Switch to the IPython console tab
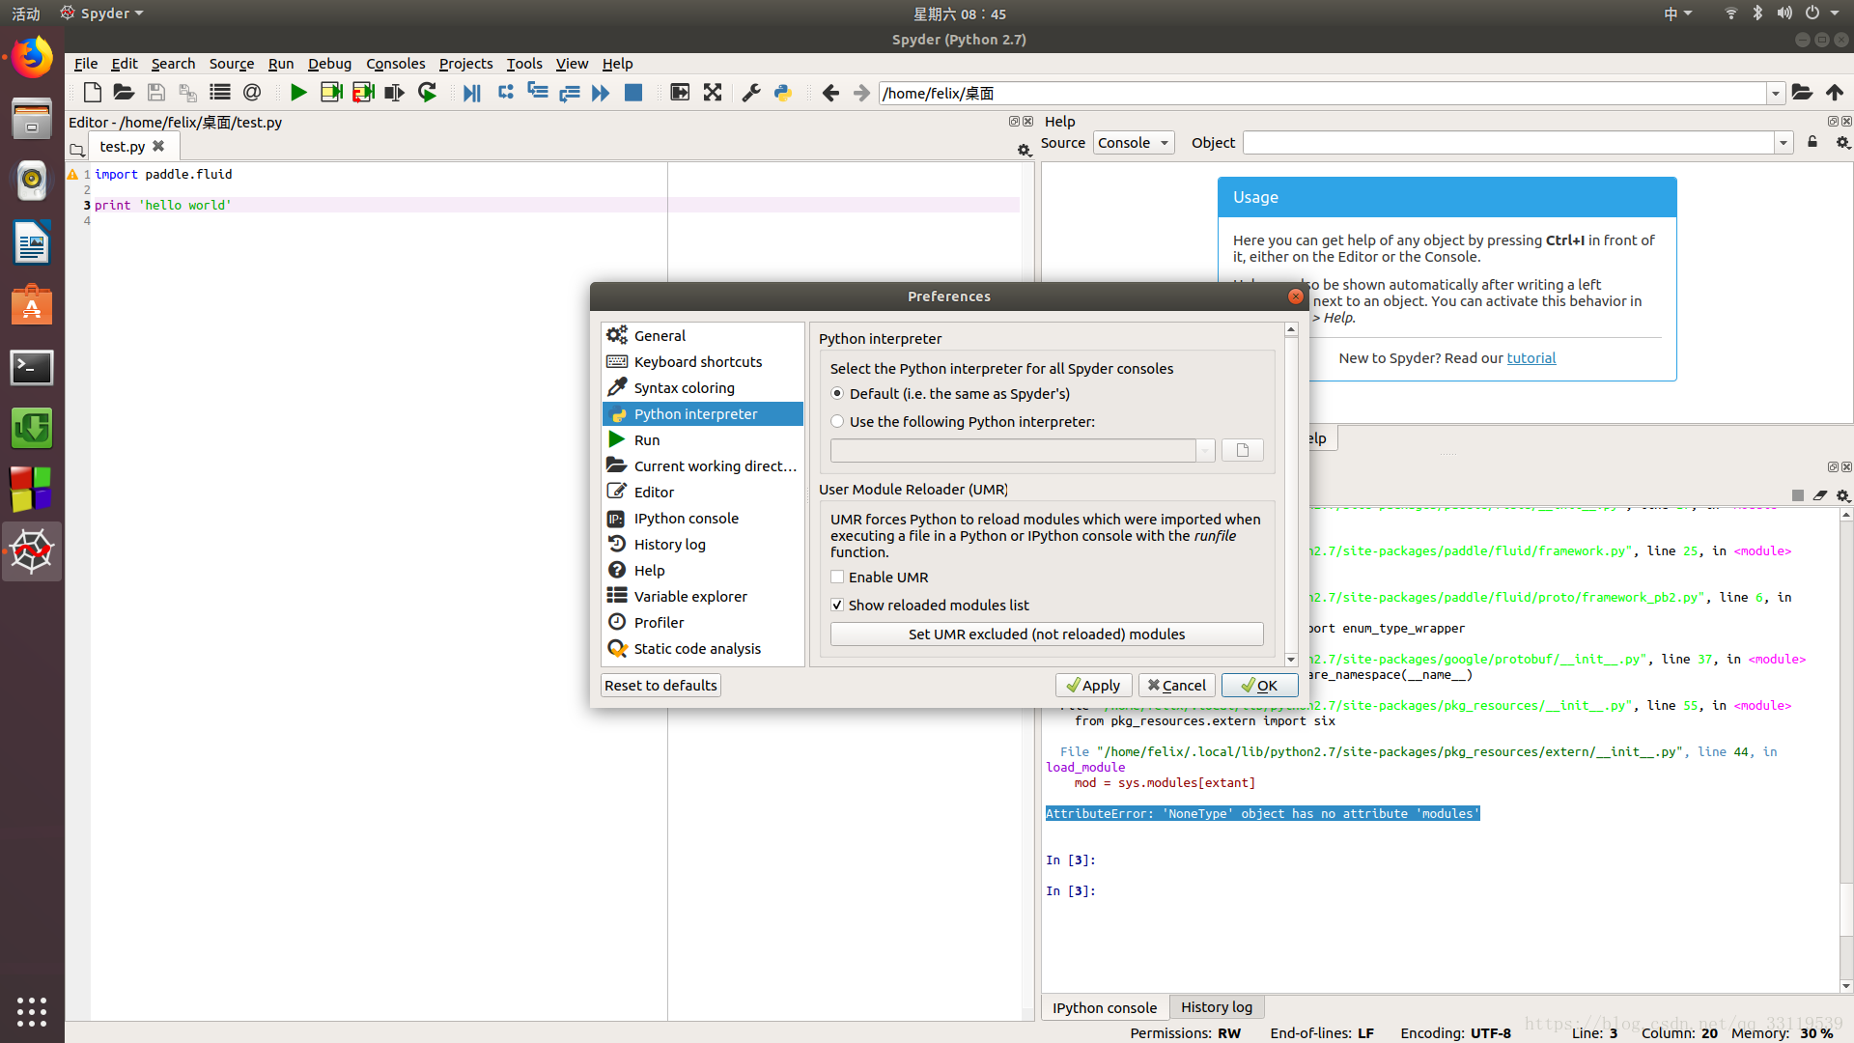 pyautogui.click(x=1105, y=1007)
